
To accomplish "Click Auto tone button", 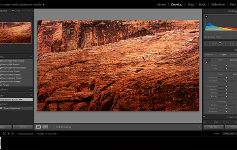I will click(234, 74).
